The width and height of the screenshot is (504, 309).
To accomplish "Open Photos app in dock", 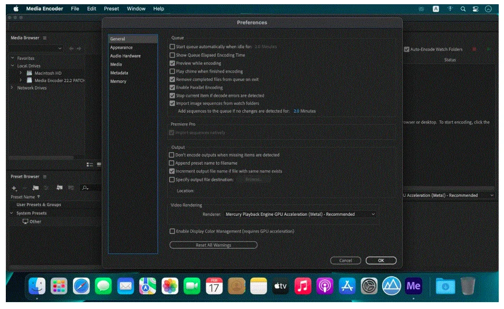I will pyautogui.click(x=170, y=286).
